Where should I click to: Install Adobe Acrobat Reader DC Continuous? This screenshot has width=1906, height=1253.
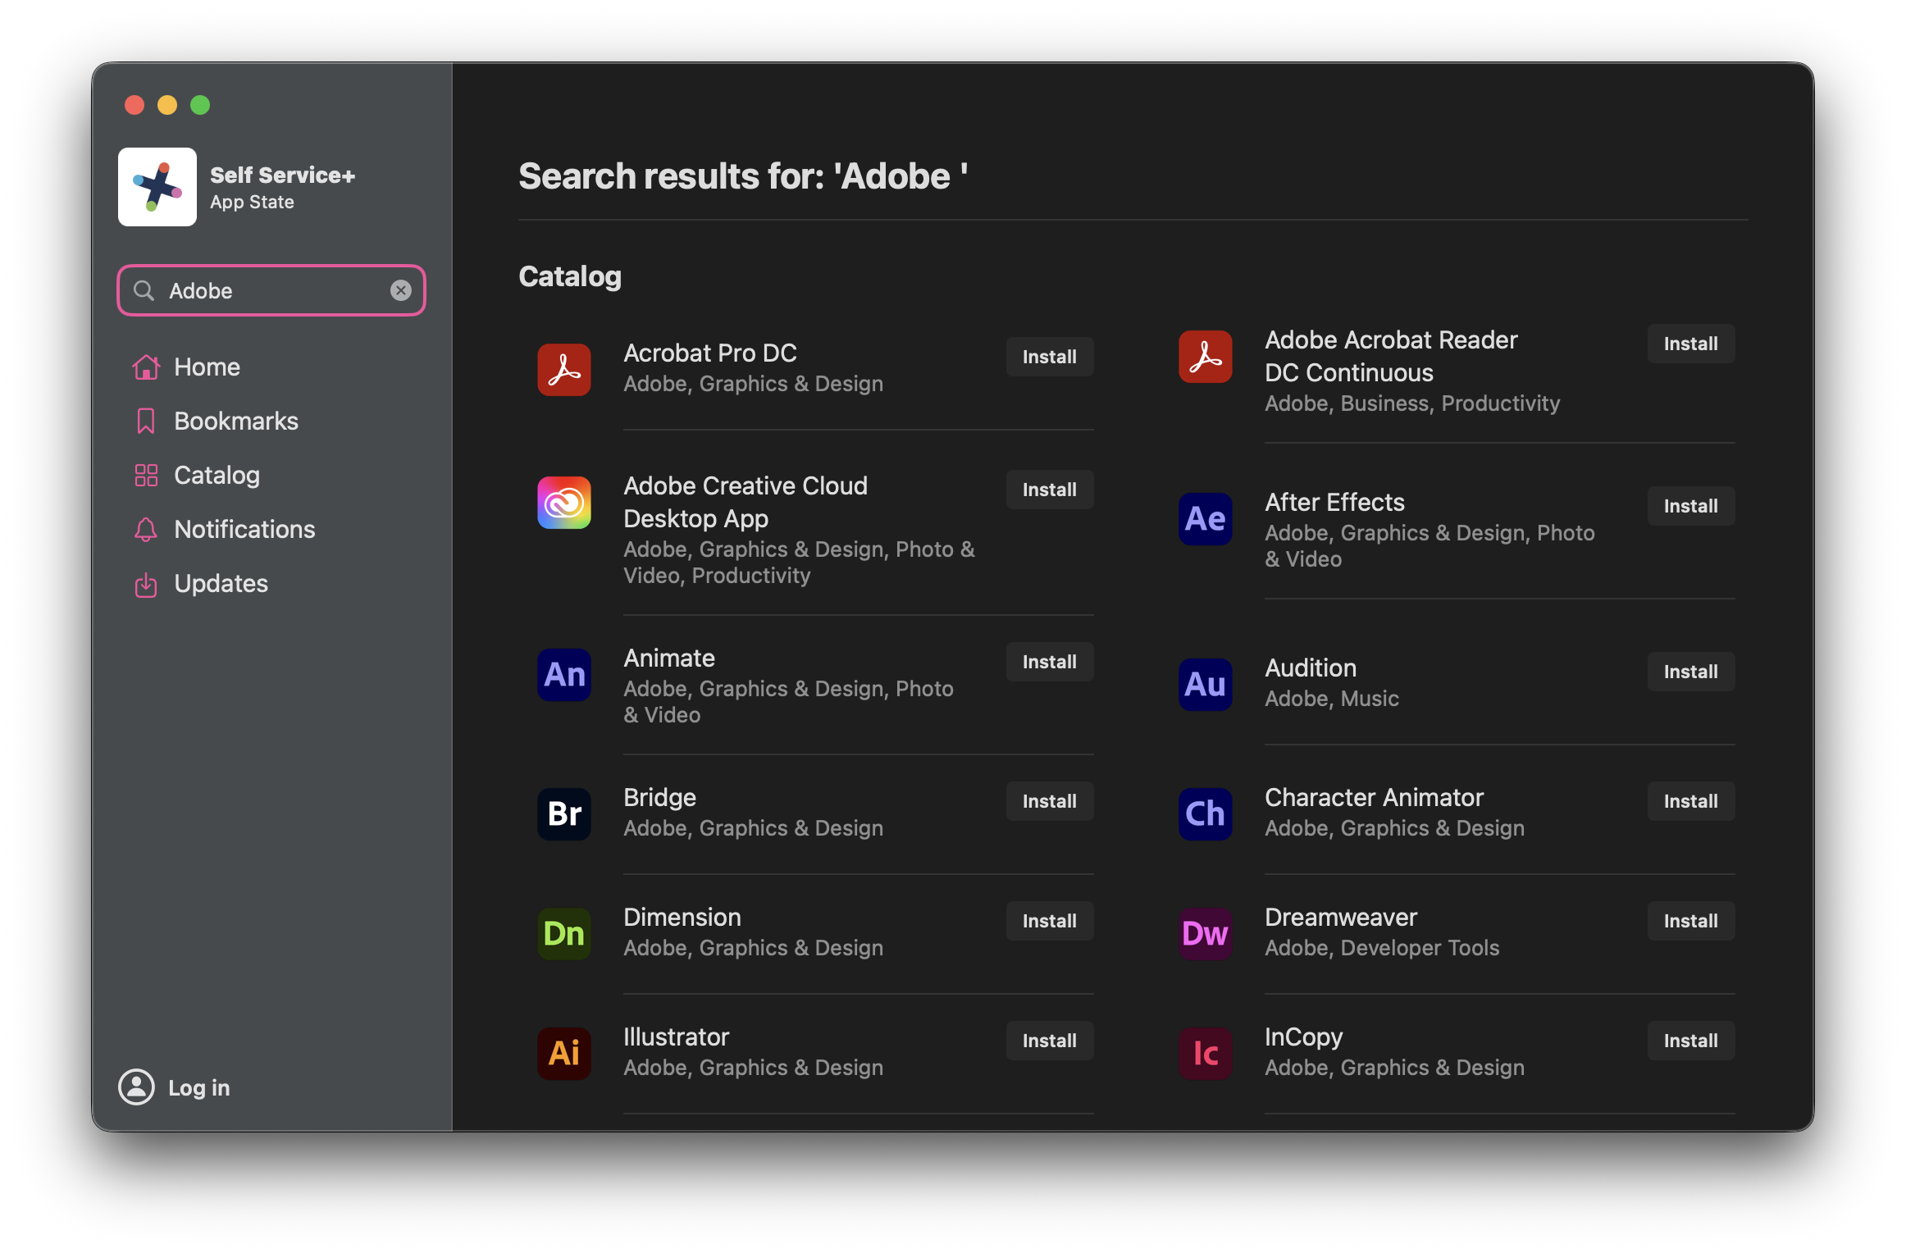[1689, 344]
